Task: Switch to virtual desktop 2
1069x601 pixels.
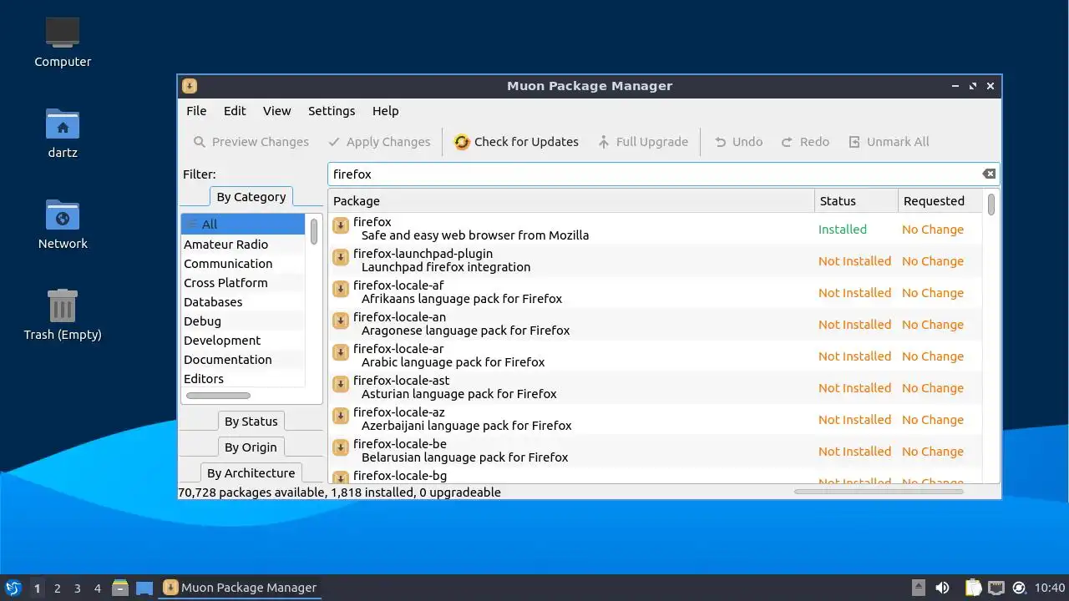Action: pos(57,588)
